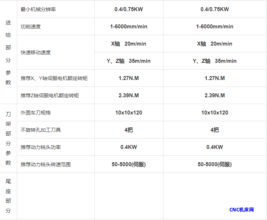This screenshot has height=220, width=267.
Task: Select the 最小机械分辨率 row label
Action: pyautogui.click(x=38, y=9)
